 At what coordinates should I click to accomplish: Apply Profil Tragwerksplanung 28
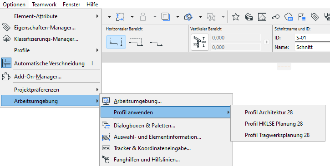click(x=278, y=135)
